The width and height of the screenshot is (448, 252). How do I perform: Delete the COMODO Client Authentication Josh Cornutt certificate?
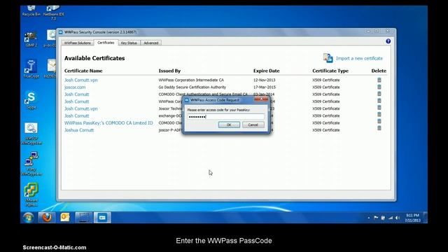coord(379,94)
